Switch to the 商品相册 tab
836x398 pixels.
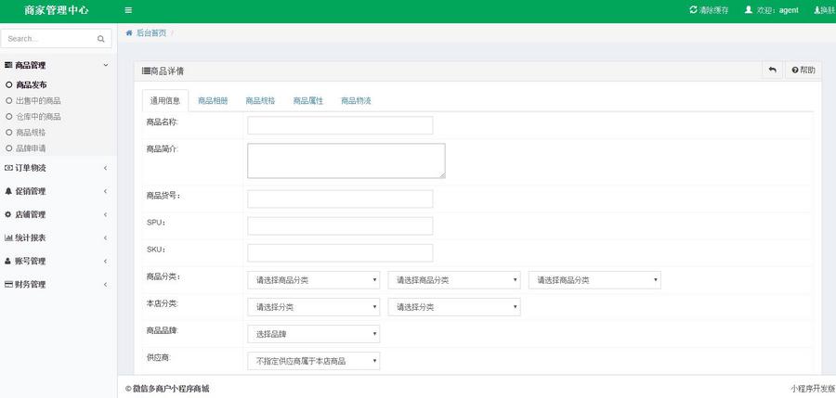click(213, 101)
